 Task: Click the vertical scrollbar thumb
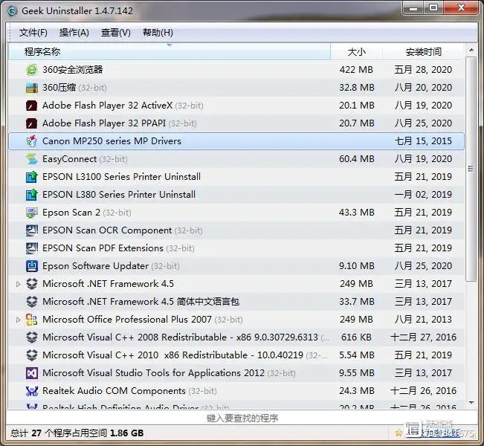[471, 169]
